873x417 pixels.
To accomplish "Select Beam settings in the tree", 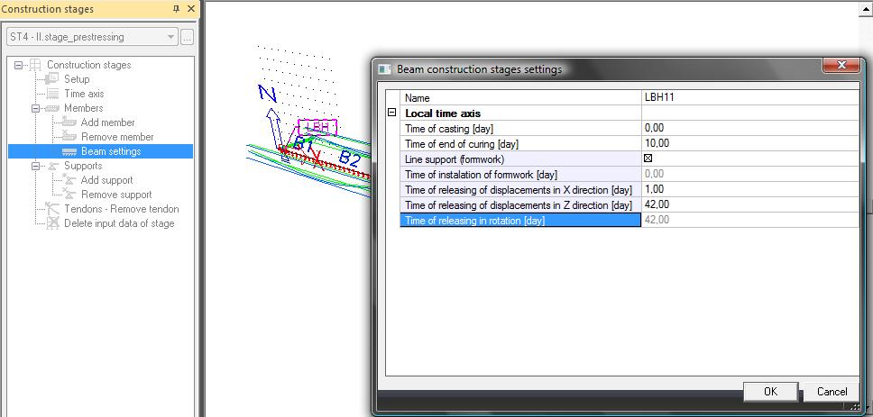I will pyautogui.click(x=110, y=151).
